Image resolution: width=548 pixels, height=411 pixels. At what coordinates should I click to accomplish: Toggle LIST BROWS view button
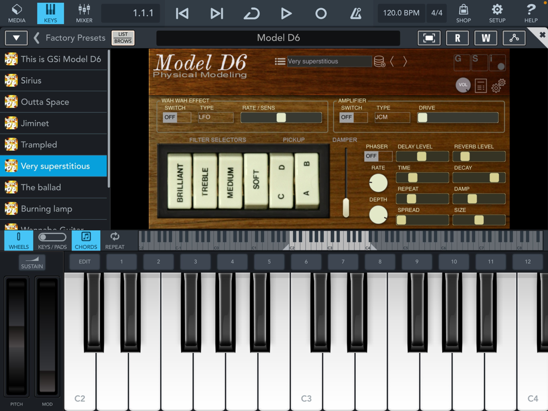pyautogui.click(x=123, y=38)
